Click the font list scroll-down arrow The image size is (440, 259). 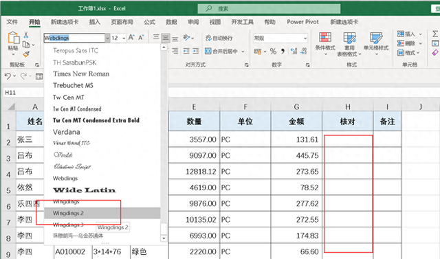coord(164,238)
